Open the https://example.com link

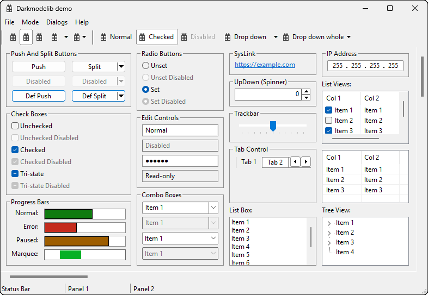coord(265,65)
